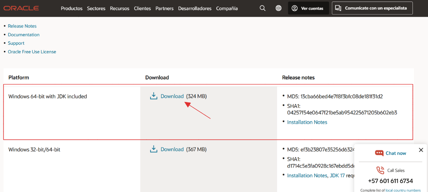428x192 pixels.
Task: Open the JDK 17 link
Action: coord(338,175)
